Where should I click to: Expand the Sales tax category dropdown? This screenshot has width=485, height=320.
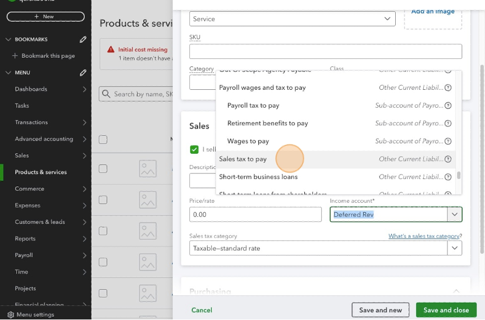[x=454, y=248]
